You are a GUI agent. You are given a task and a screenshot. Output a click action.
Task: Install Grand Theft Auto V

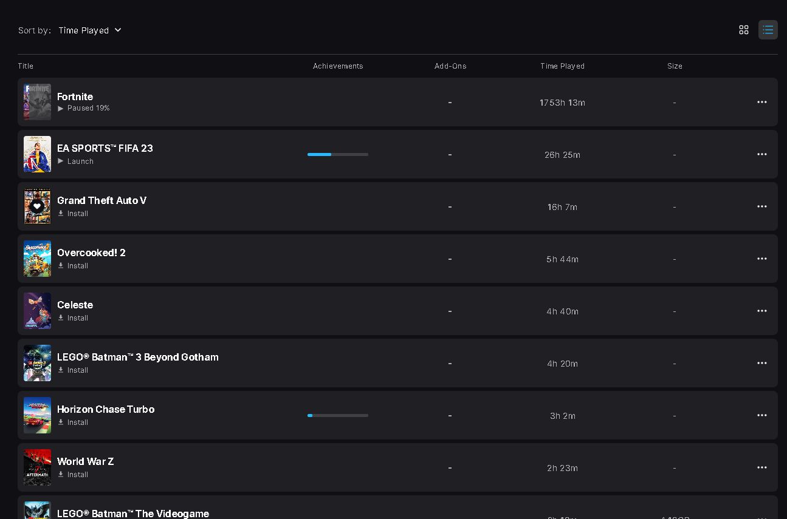pyautogui.click(x=73, y=214)
